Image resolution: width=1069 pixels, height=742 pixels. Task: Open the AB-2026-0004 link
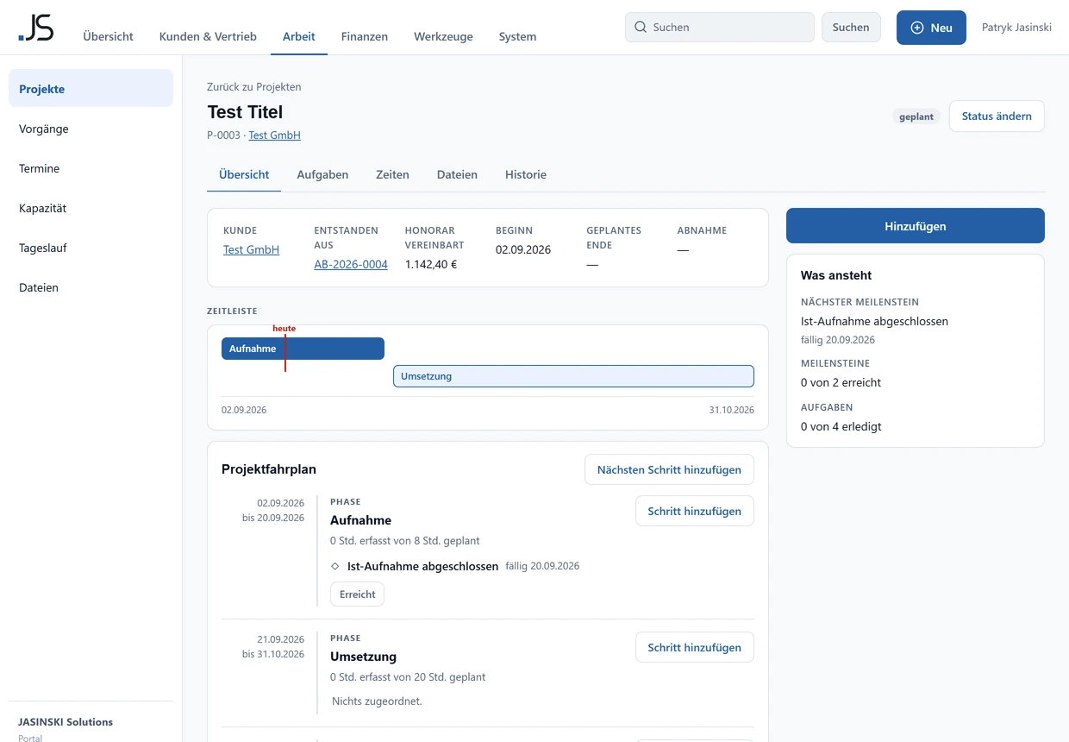[351, 264]
